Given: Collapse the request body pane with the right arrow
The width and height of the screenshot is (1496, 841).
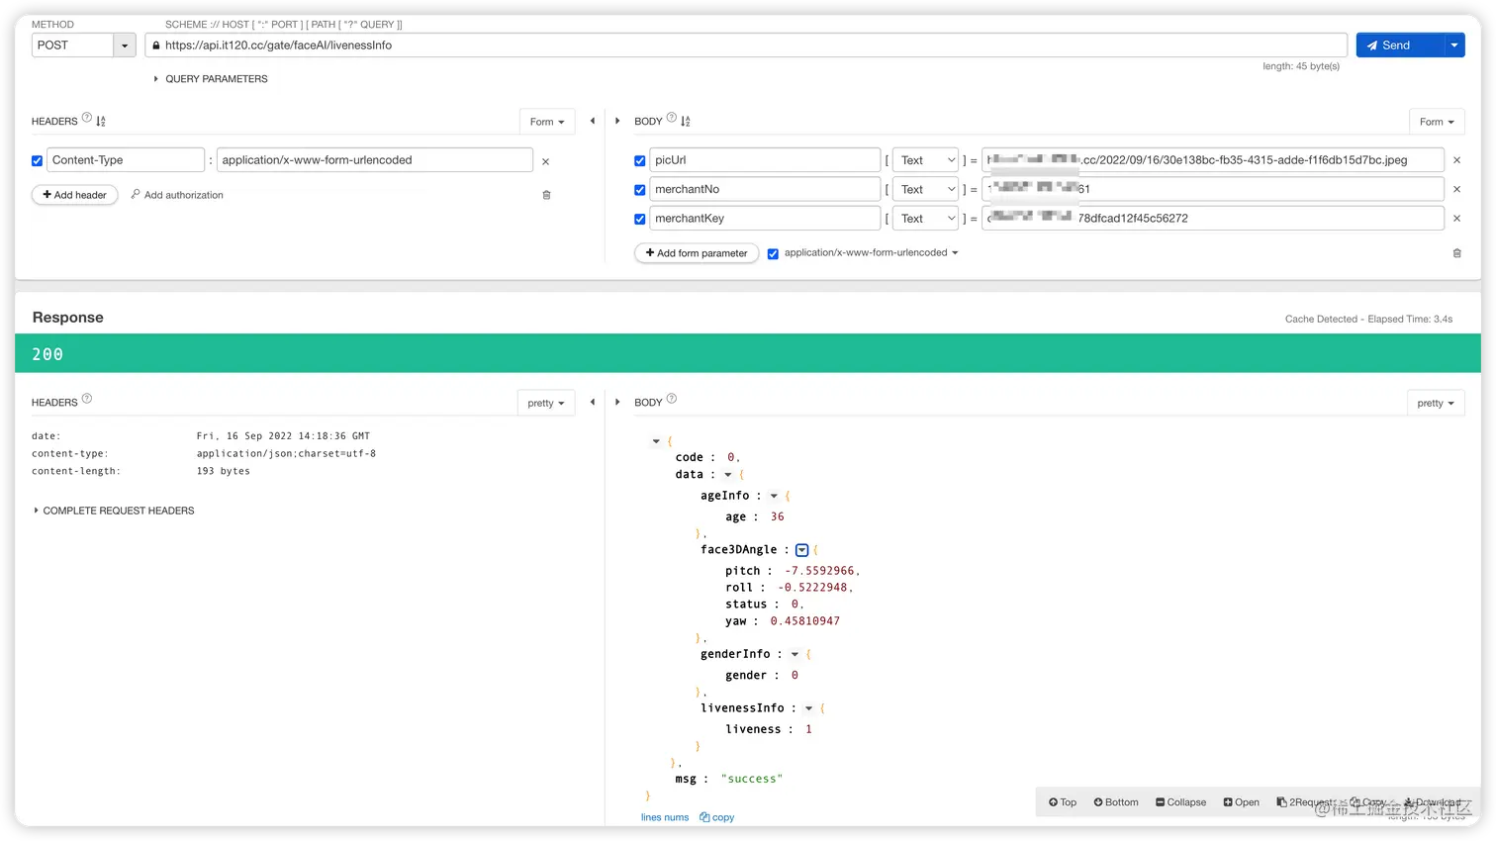Looking at the screenshot, I should (x=617, y=121).
